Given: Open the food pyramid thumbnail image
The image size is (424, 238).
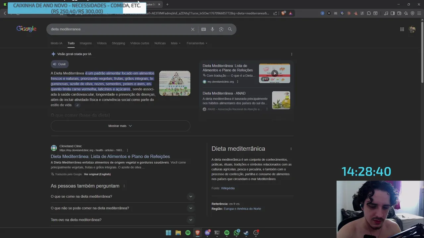Looking at the screenshot, I should coord(175,83).
